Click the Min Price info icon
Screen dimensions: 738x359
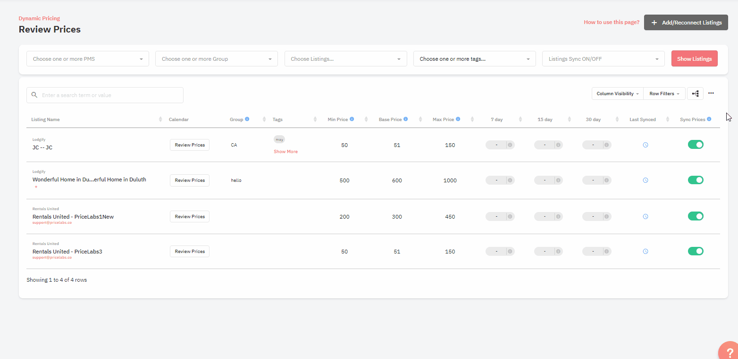[352, 119]
